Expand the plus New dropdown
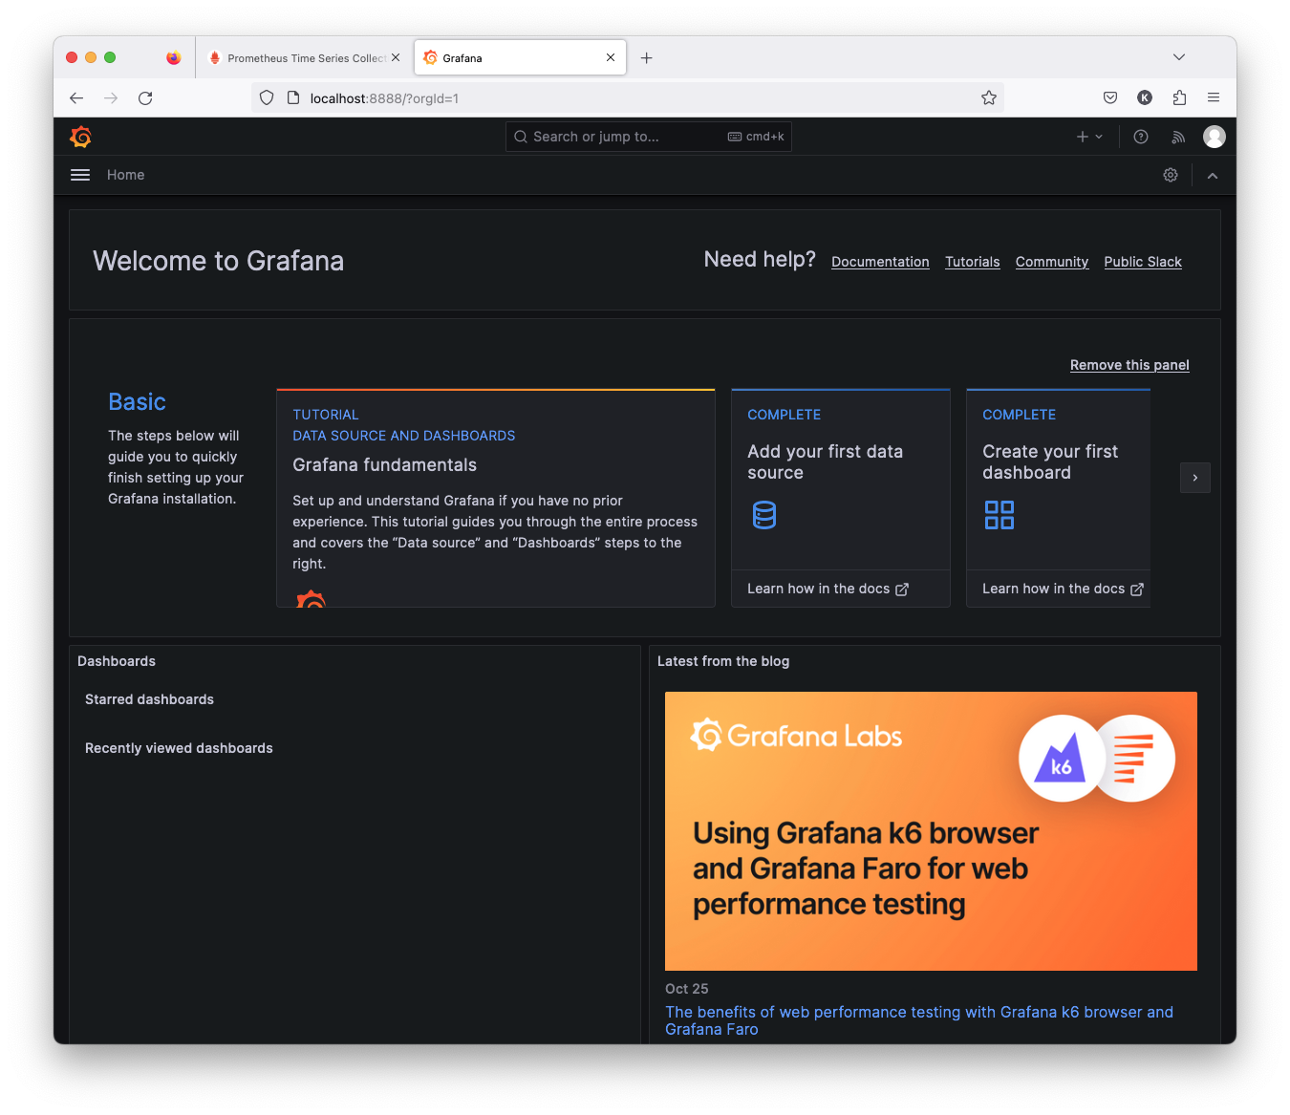 tap(1089, 137)
